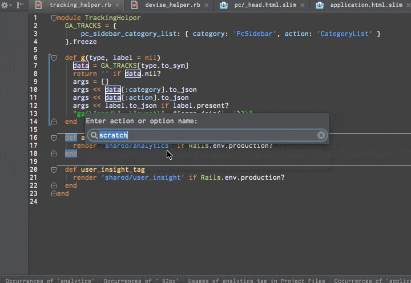Collapse the module TrackingHelper fold marker
The image size is (411, 283).
point(54,18)
